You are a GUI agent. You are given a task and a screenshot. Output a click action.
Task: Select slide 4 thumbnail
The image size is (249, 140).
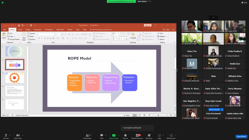(x=15, y=91)
